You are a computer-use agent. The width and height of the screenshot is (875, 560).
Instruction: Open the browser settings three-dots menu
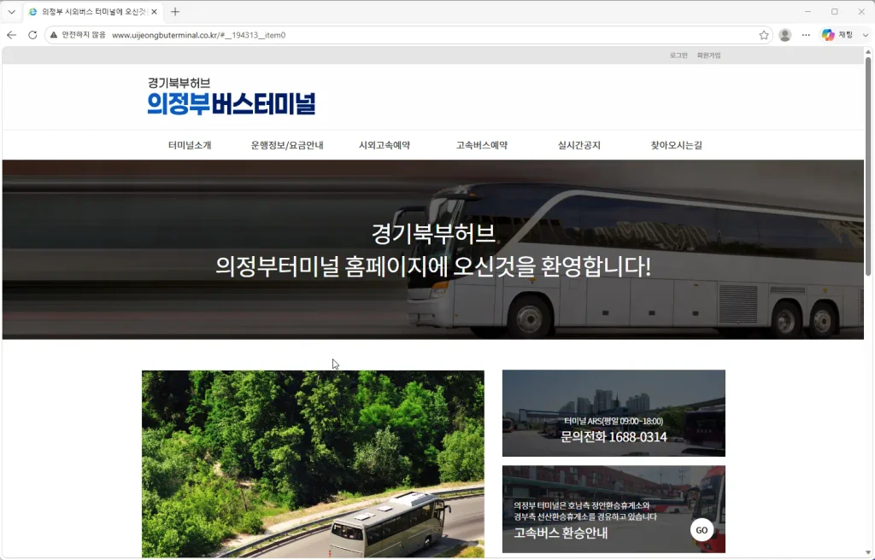coord(806,35)
